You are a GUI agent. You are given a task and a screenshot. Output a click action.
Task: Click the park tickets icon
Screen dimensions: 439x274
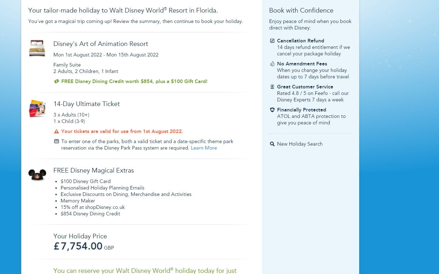point(37,108)
